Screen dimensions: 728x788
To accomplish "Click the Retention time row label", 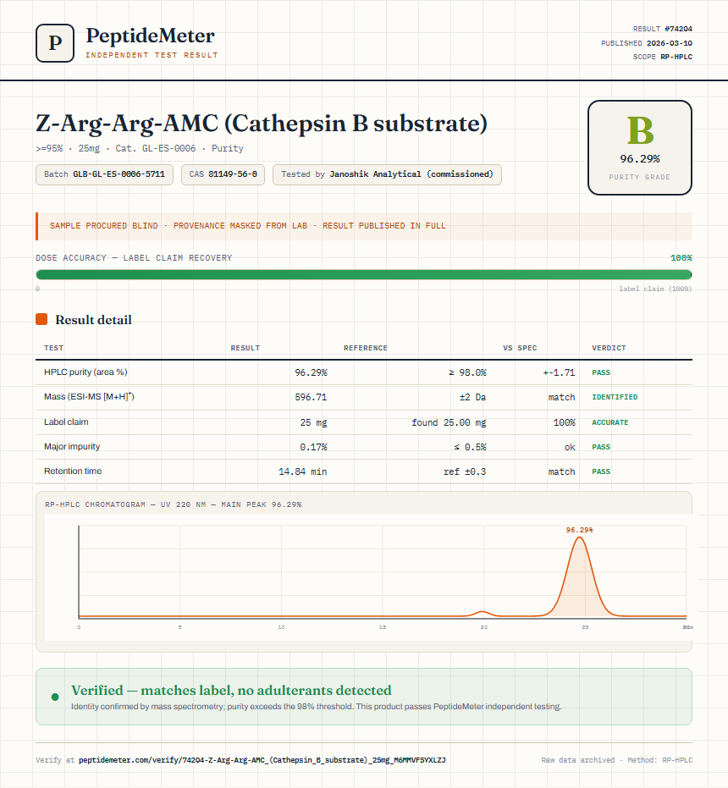I will 73,471.
